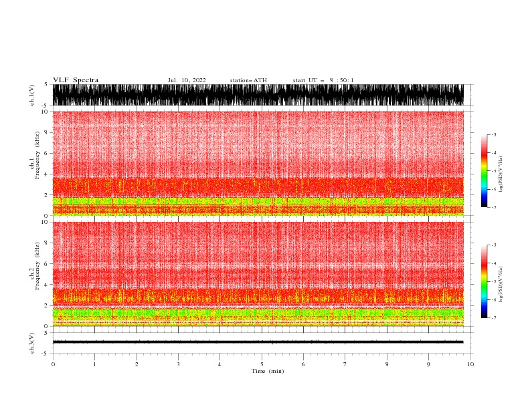Click the "ch.1(V)" axis label
The image size is (530, 409).
tap(32, 95)
